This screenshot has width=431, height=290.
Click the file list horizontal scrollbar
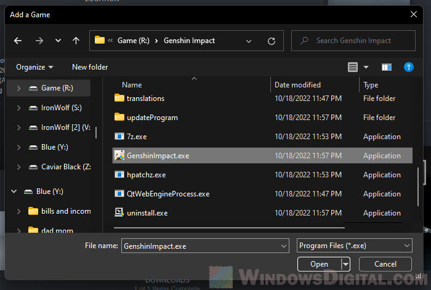coord(229,228)
